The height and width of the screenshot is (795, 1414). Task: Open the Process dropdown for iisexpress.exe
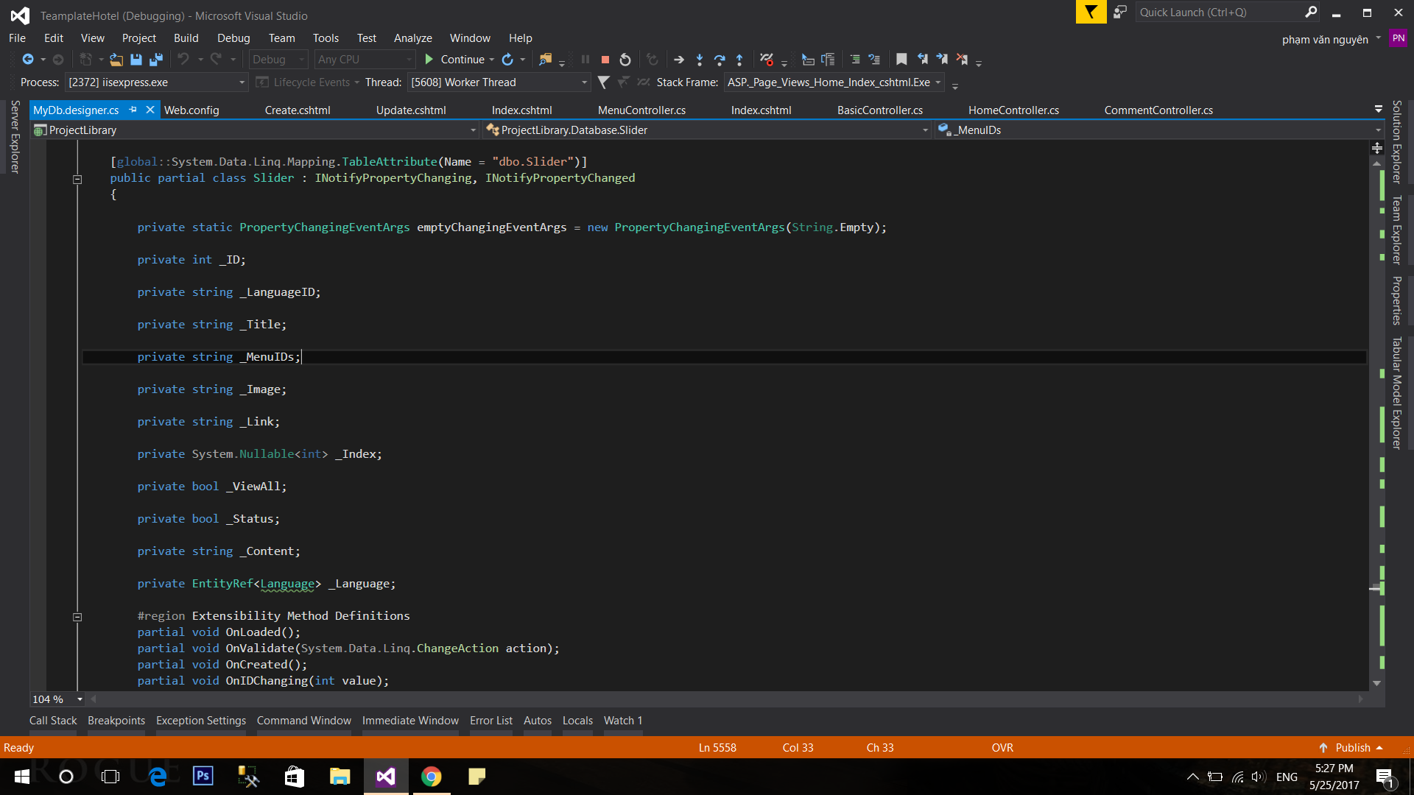coord(242,82)
